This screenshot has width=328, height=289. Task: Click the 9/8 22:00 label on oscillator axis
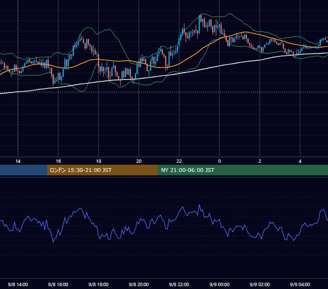(179, 284)
